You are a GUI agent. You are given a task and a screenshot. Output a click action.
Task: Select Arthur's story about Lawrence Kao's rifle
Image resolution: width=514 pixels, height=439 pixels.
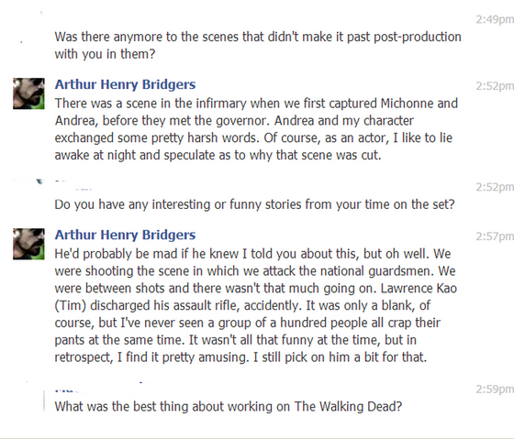(256, 305)
